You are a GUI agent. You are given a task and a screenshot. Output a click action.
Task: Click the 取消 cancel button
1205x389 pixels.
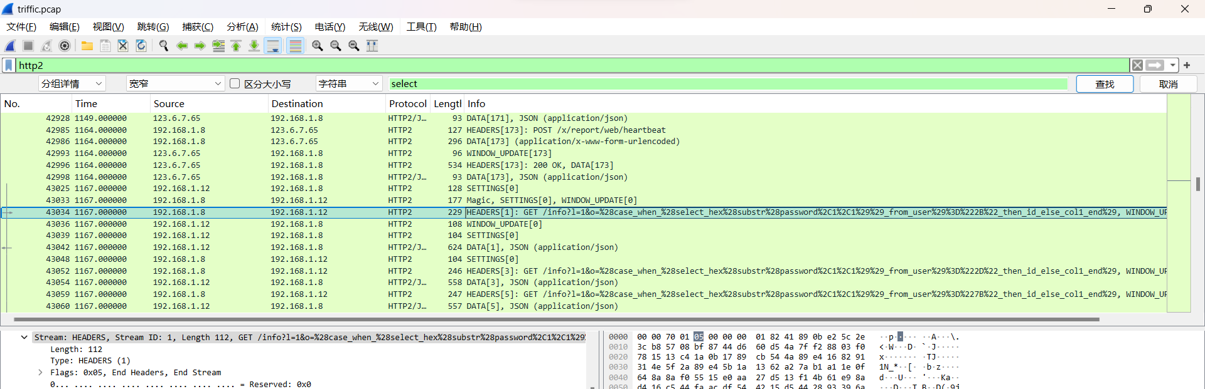[x=1168, y=84]
